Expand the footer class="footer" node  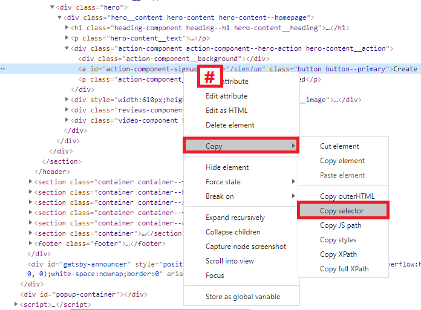pyautogui.click(x=31, y=243)
